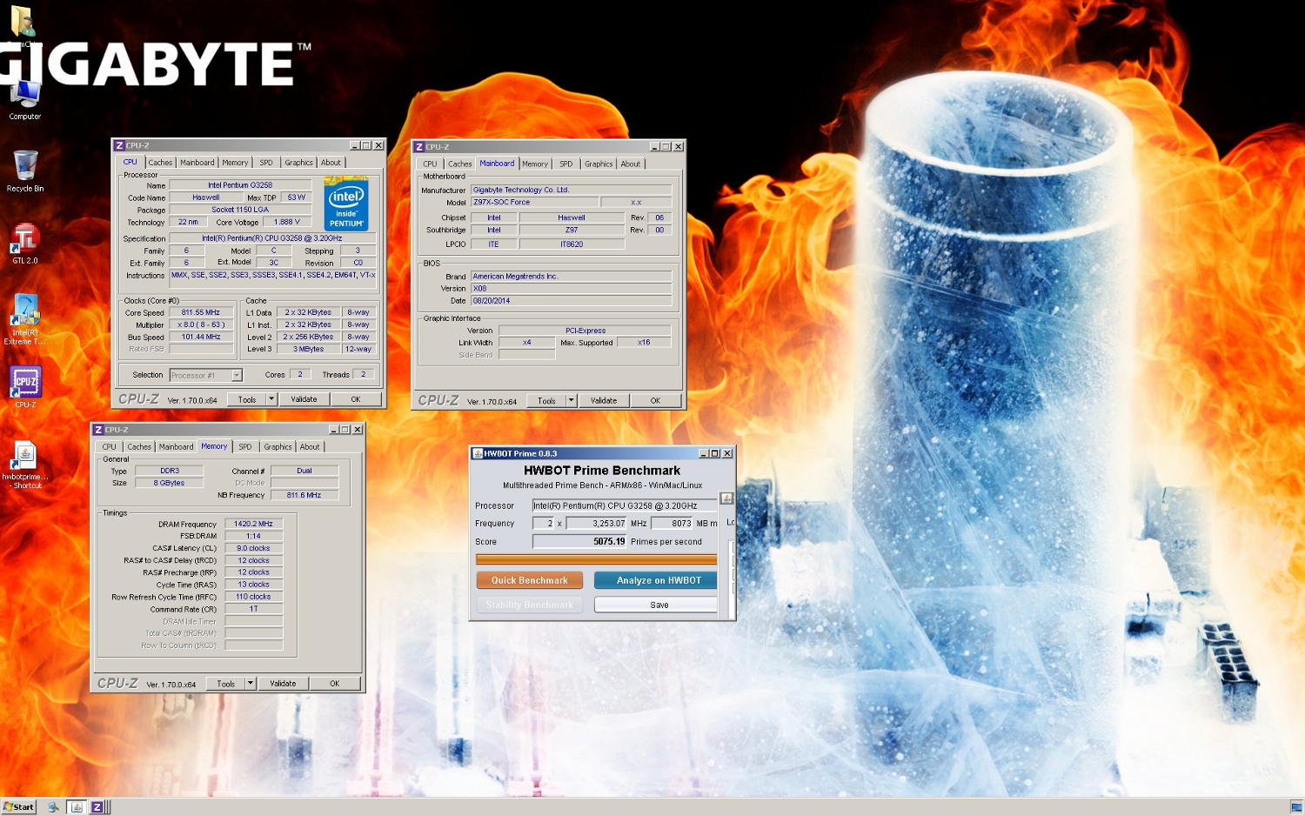Open the folder icon at the desktop's top-left corner
The height and width of the screenshot is (816, 1305).
tap(22, 21)
